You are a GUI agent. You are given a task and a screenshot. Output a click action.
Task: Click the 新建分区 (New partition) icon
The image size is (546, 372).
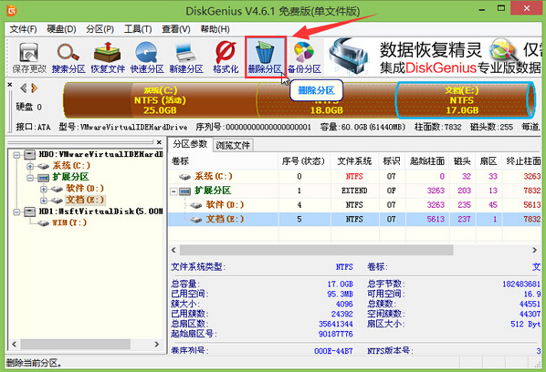tap(186, 57)
